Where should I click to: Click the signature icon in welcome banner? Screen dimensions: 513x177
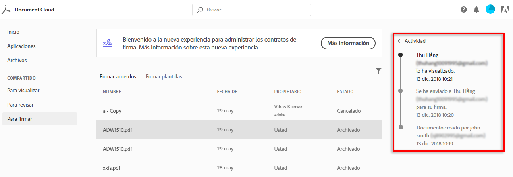[x=107, y=43]
